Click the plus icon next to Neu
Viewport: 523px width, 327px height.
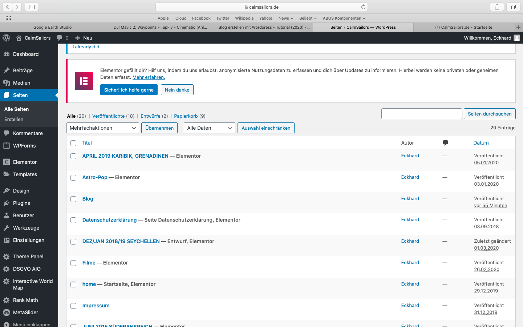tap(77, 38)
